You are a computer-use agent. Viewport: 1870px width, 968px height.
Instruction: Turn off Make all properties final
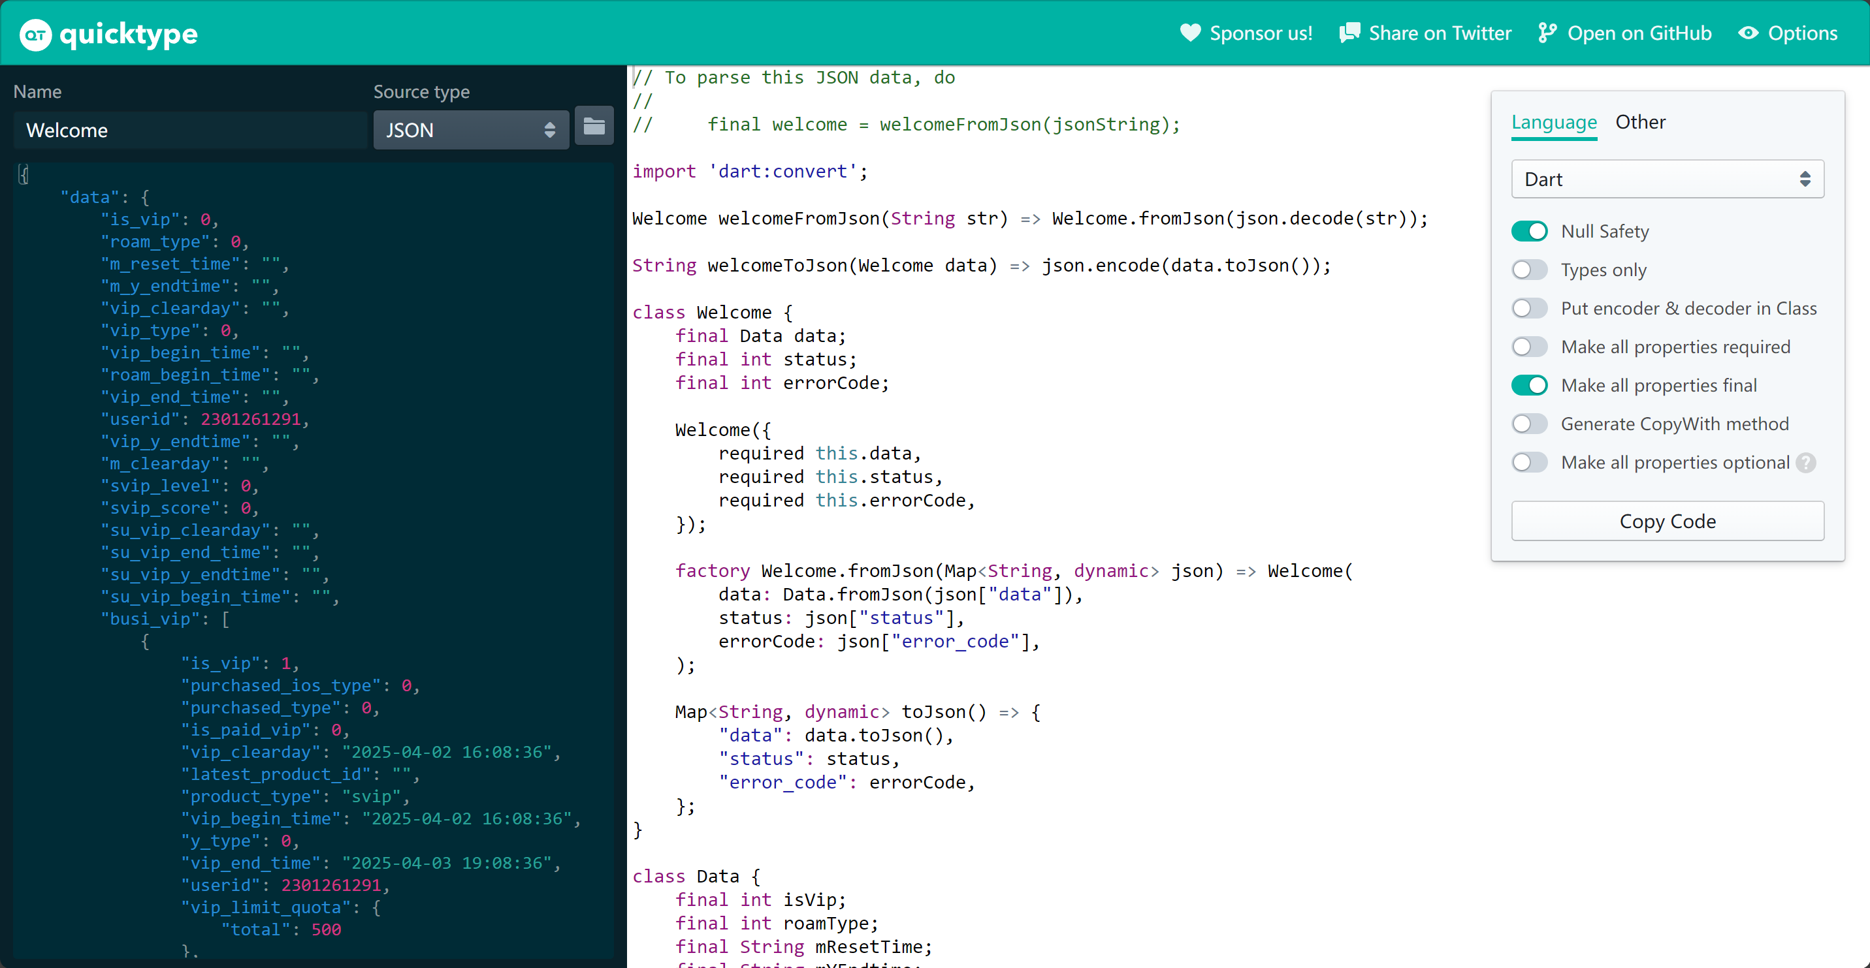pyautogui.click(x=1530, y=385)
